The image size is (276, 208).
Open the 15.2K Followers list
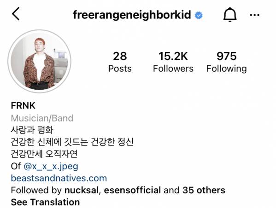coord(173,62)
